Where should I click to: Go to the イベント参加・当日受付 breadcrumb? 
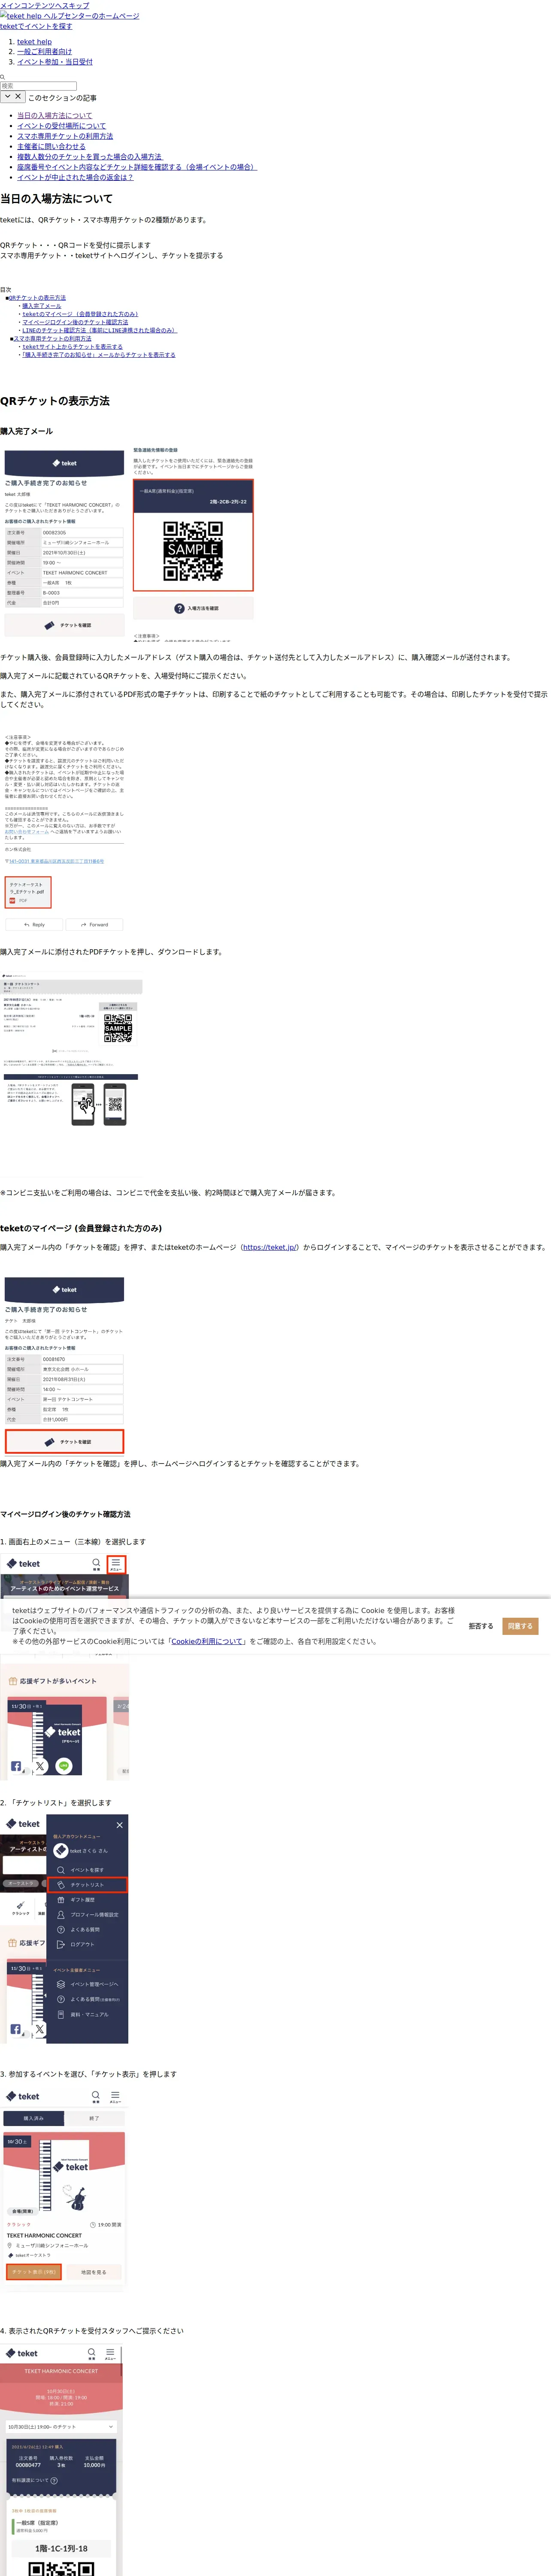click(55, 62)
